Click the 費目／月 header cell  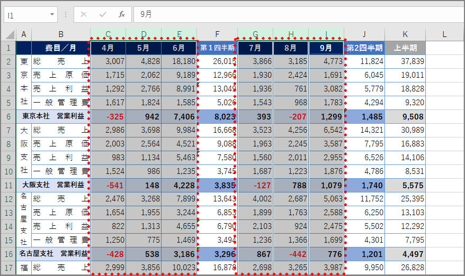coord(61,48)
